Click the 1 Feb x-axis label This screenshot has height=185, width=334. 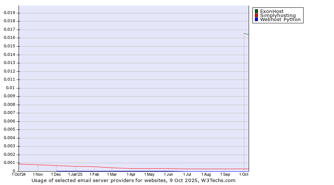click(94, 174)
